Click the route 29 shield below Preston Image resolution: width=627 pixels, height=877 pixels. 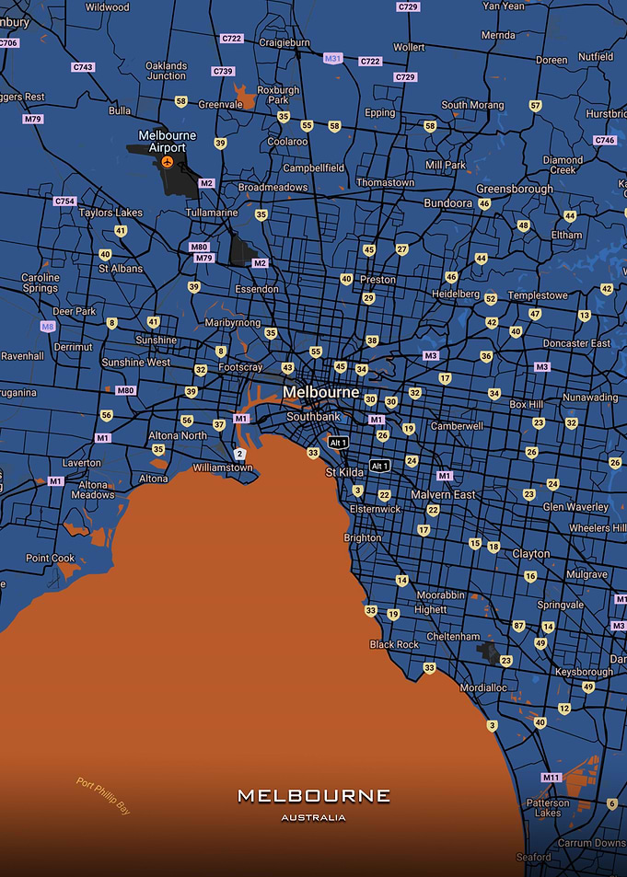tap(368, 298)
